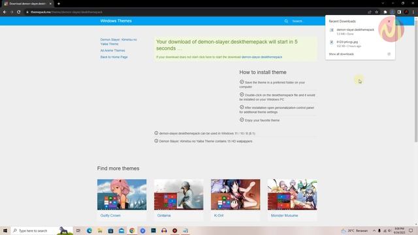Viewport: 418px width, 235px height.
Task: Open a new tab with the plus button
Action: pos(59,4)
